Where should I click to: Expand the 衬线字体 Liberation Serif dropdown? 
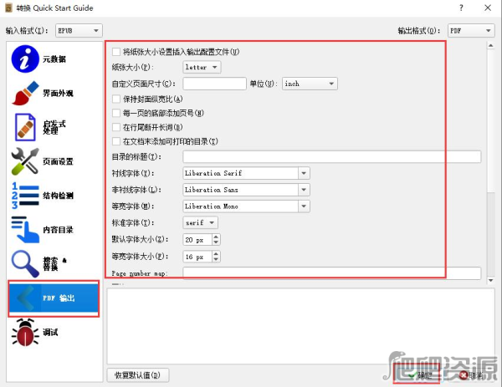tap(246, 173)
